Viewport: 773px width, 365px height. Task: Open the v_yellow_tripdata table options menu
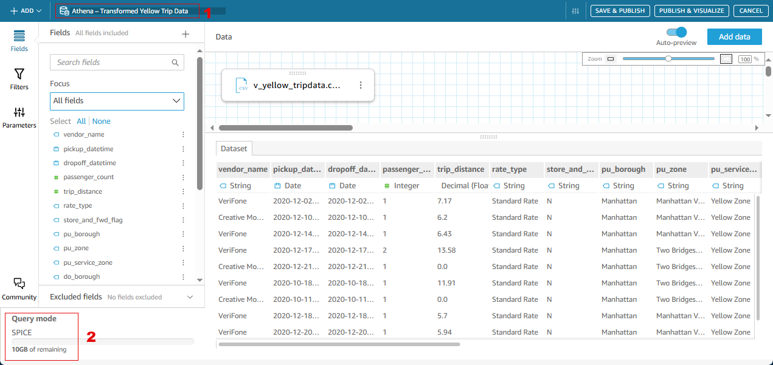tap(361, 86)
